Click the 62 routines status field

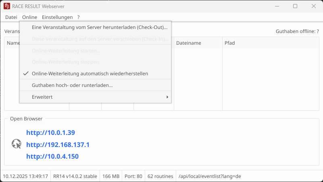pyautogui.click(x=160, y=176)
